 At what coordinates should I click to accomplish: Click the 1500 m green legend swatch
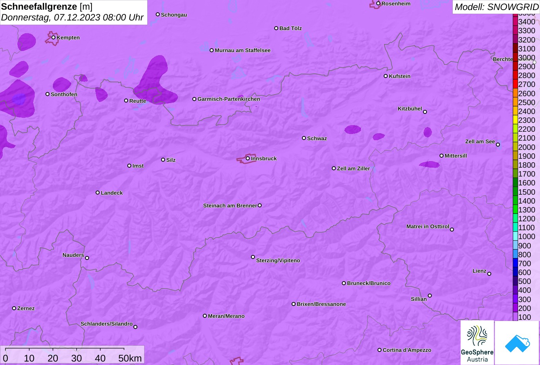[515, 192]
